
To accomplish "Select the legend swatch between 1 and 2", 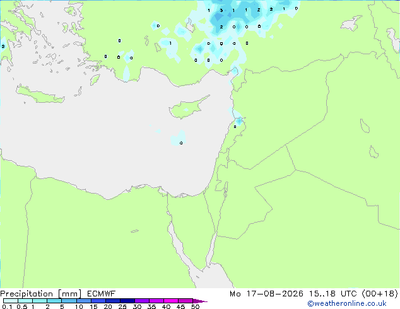I will tap(40, 301).
